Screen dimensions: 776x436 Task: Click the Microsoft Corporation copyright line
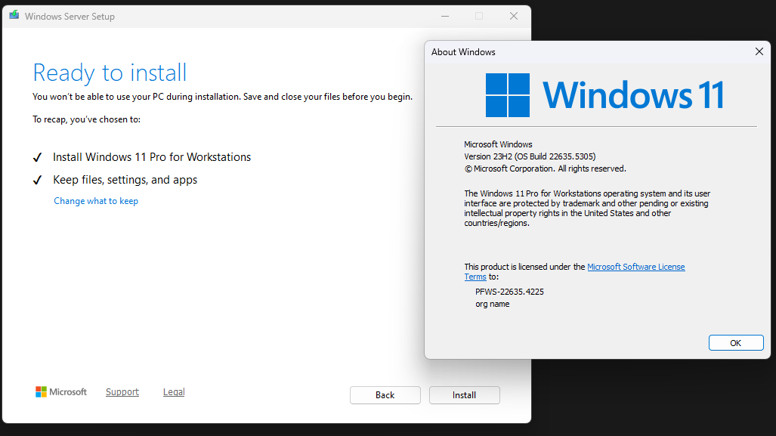[545, 169]
